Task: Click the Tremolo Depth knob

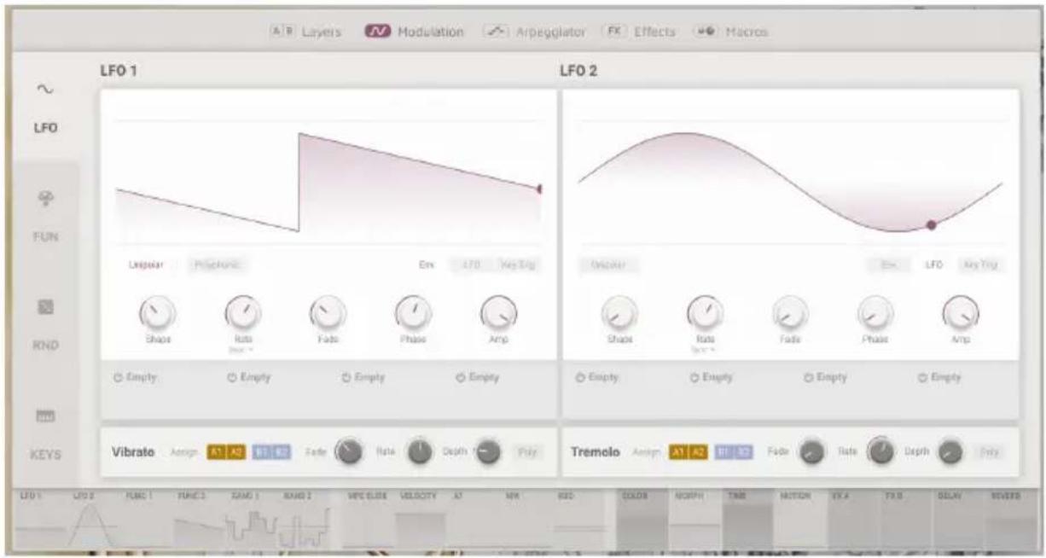Action: coord(951,451)
